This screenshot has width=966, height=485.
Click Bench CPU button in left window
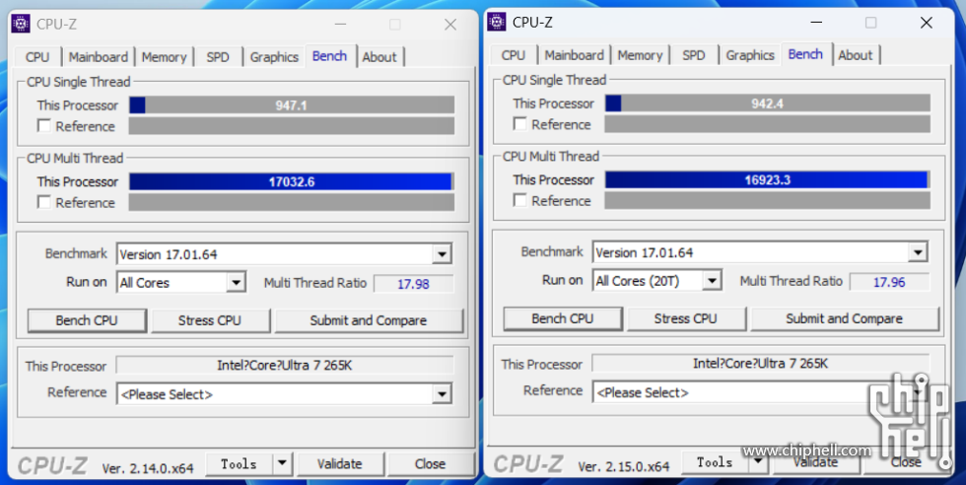87,320
